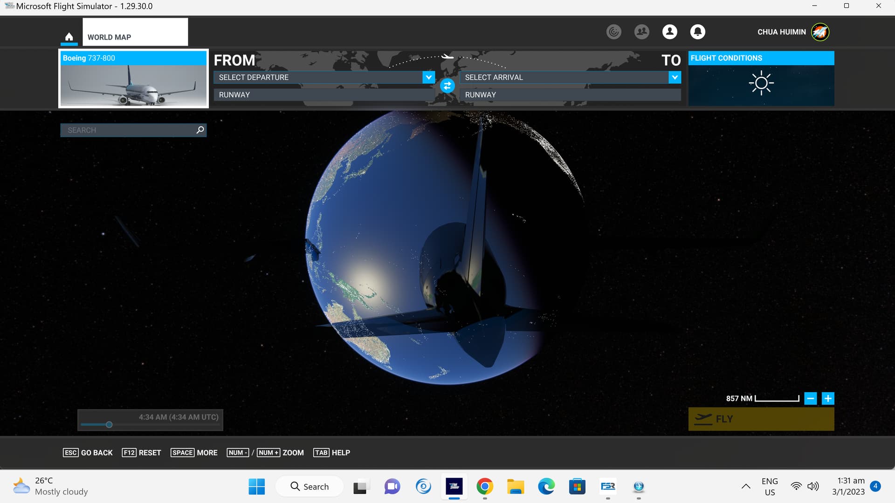Screen dimensions: 895x503
Task: Expand the Select Departure dropdown
Action: pyautogui.click(x=428, y=77)
